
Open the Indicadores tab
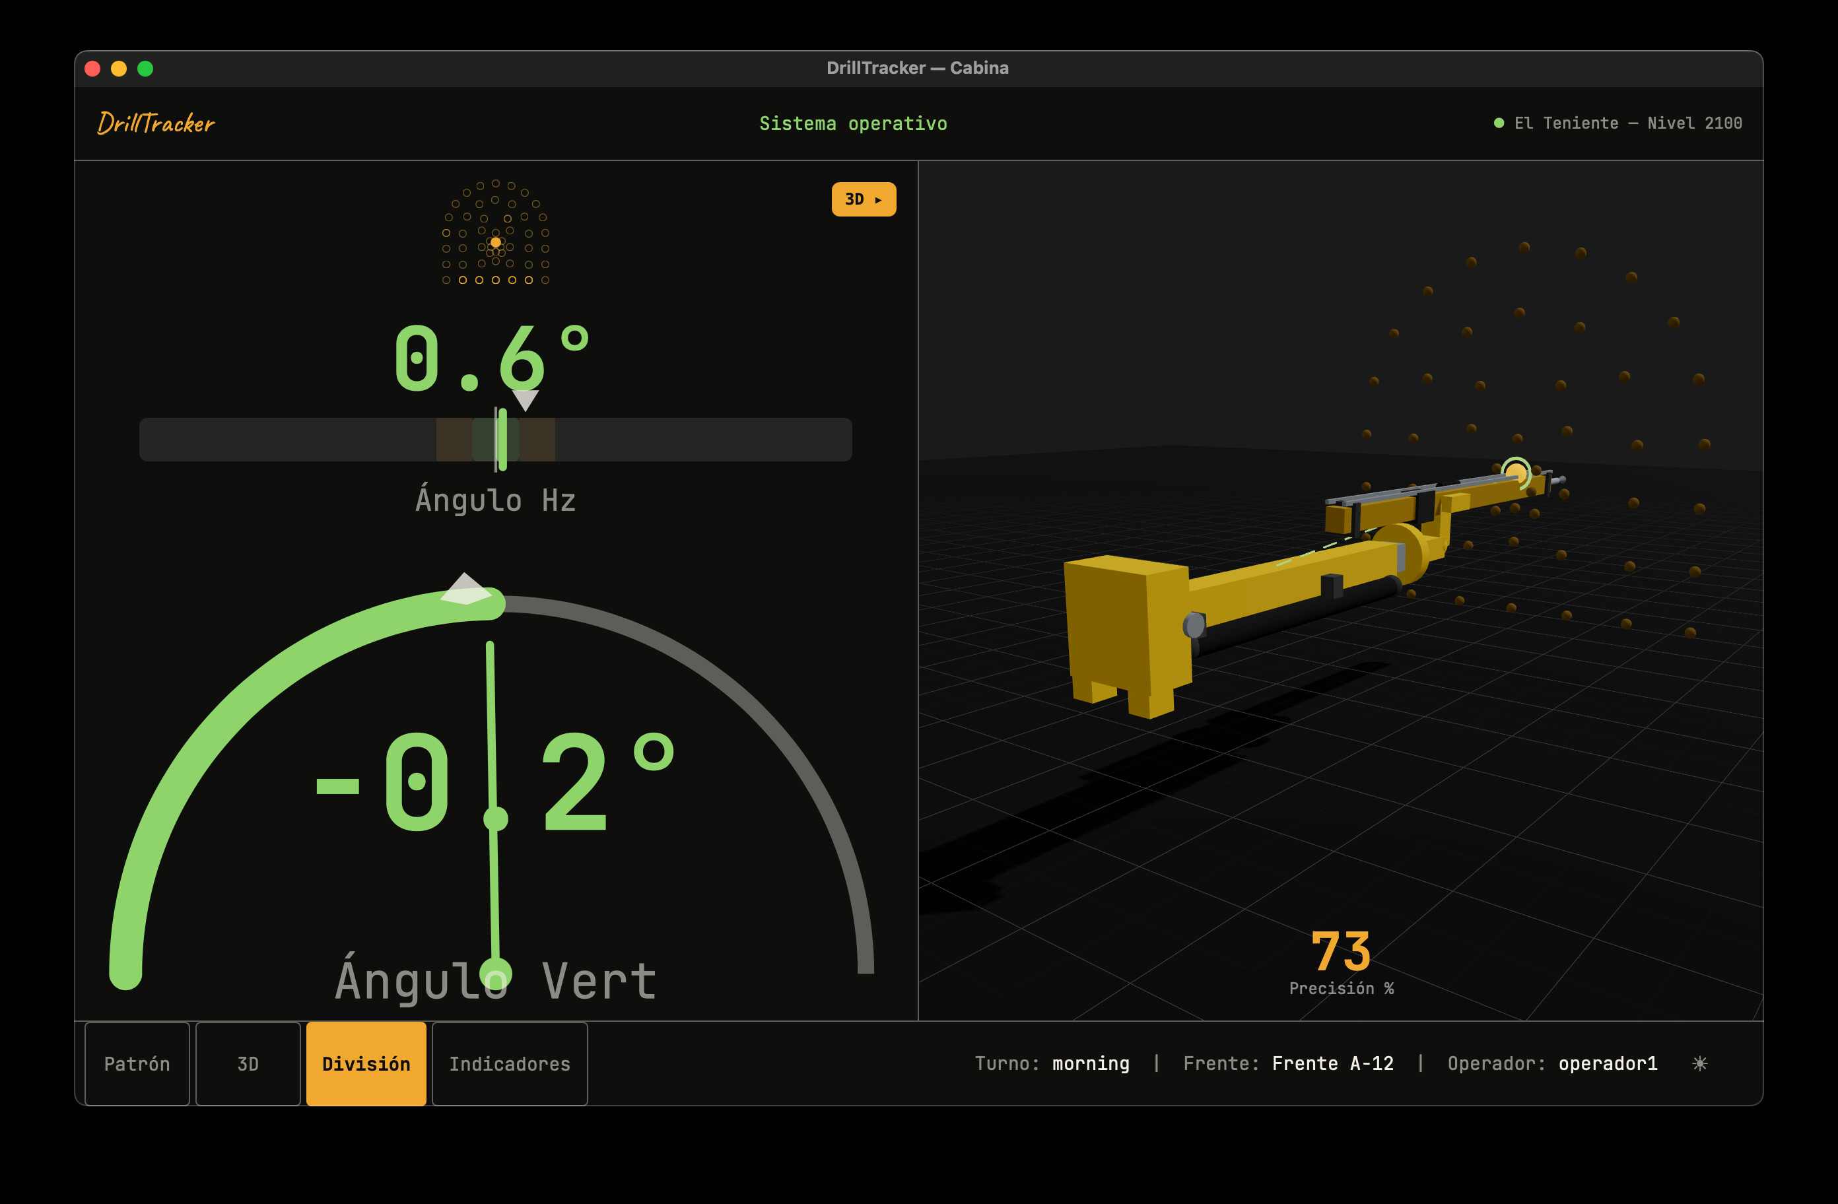click(510, 1063)
